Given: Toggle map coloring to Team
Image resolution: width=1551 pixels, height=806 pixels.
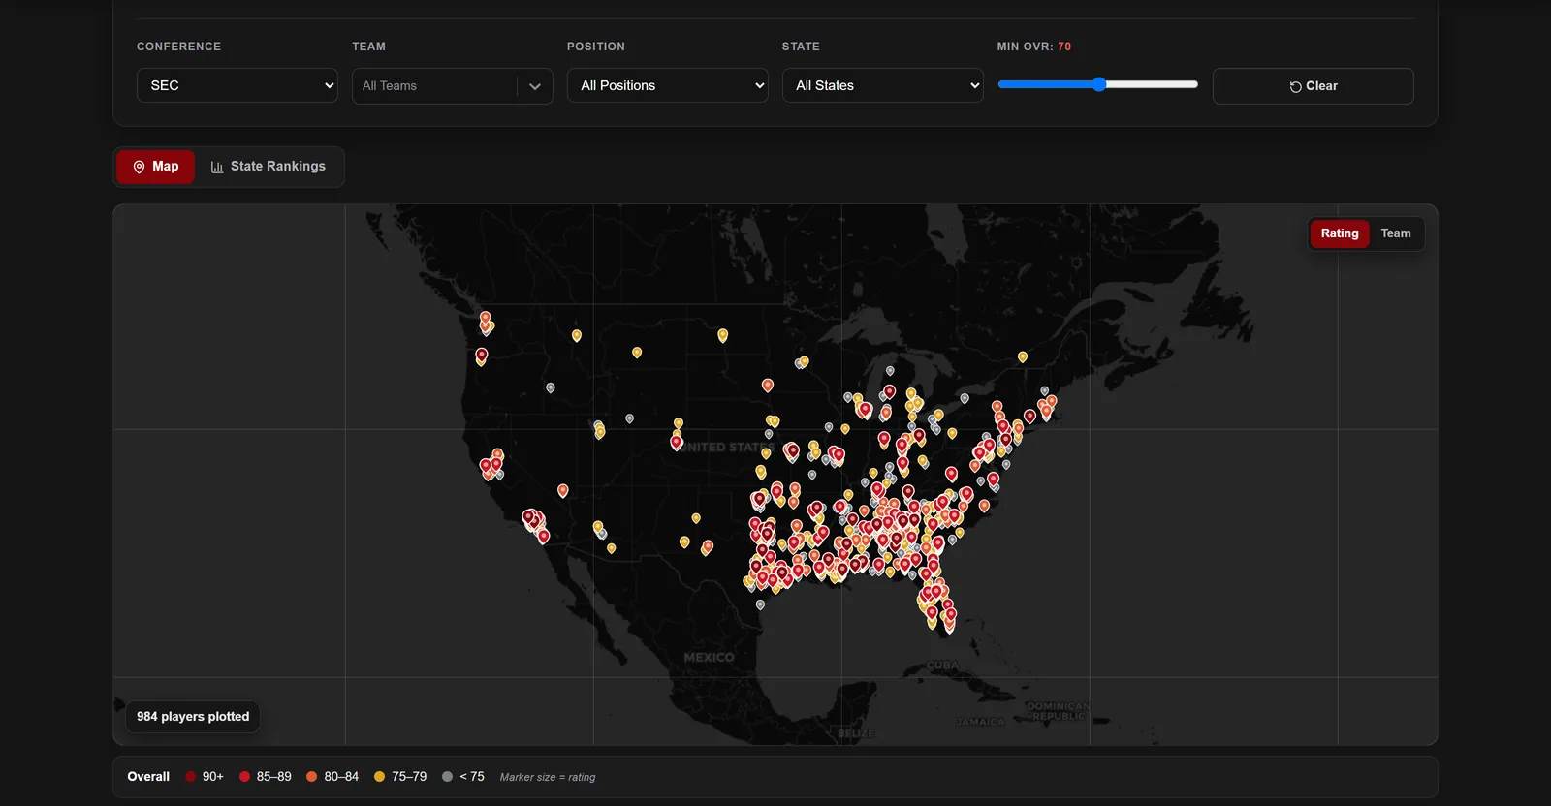Looking at the screenshot, I should [1395, 233].
